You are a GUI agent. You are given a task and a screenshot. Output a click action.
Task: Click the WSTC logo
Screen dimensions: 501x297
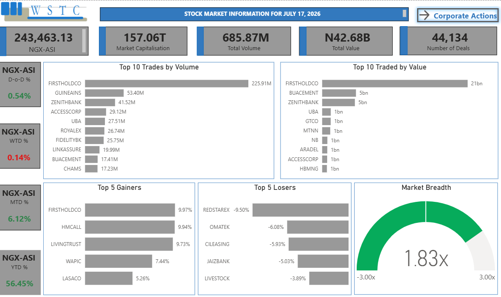44,12
